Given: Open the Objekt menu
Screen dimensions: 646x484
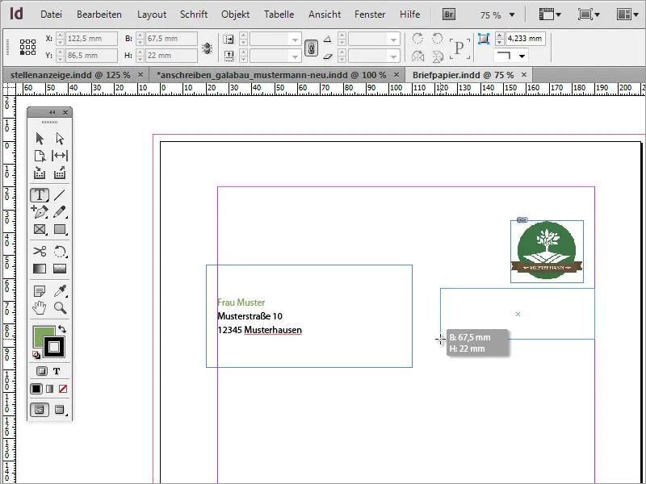Looking at the screenshot, I should pyautogui.click(x=235, y=15).
